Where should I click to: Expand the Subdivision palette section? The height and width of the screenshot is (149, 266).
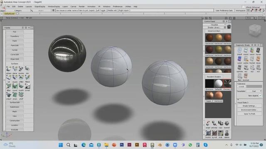[x=15, y=107]
